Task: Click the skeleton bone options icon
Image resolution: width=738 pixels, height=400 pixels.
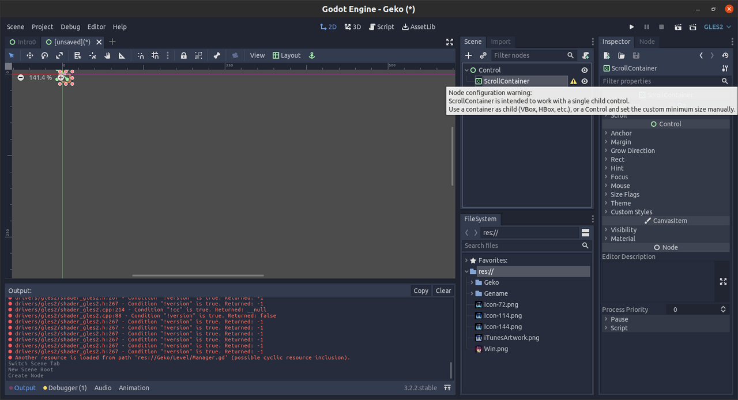Action: (x=217, y=55)
